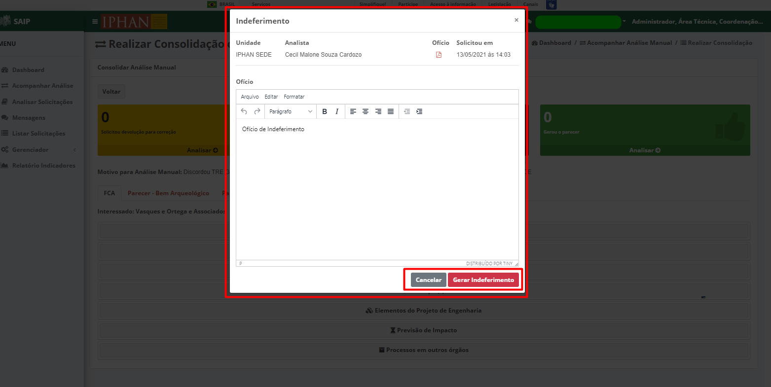Align text right
The height and width of the screenshot is (387, 771).
[378, 111]
